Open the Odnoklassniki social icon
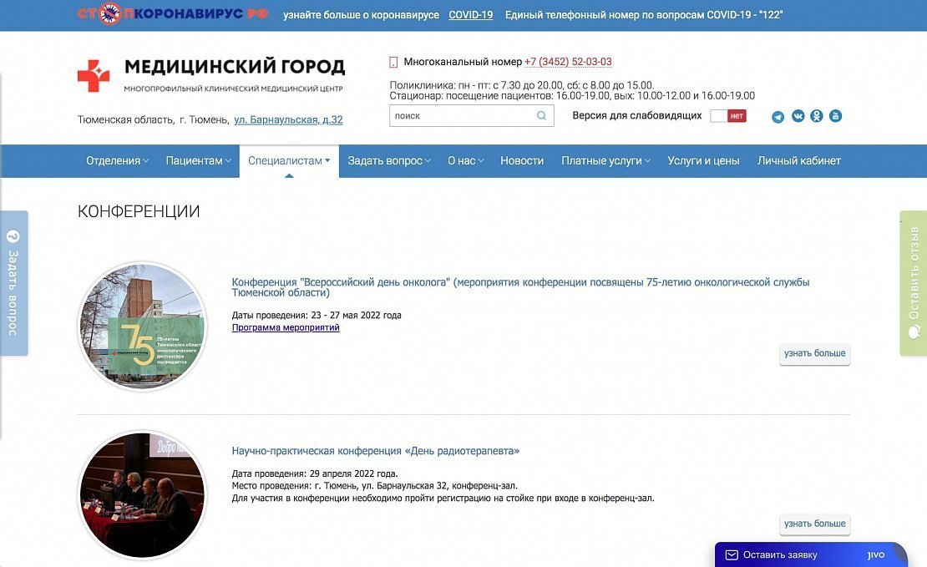This screenshot has height=567, width=927. coord(817,116)
